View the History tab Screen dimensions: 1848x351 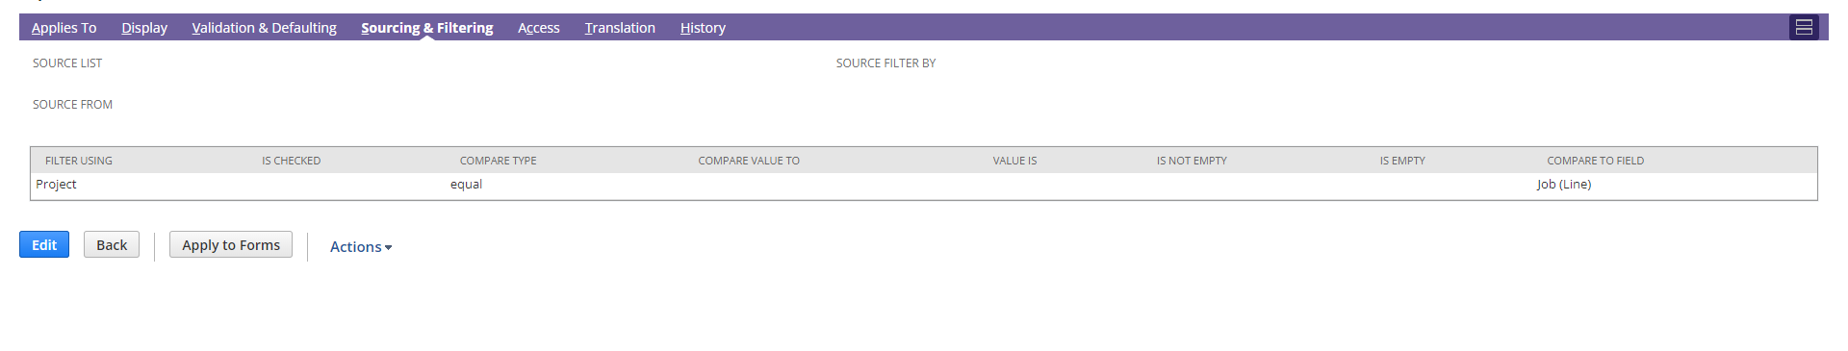pos(703,28)
